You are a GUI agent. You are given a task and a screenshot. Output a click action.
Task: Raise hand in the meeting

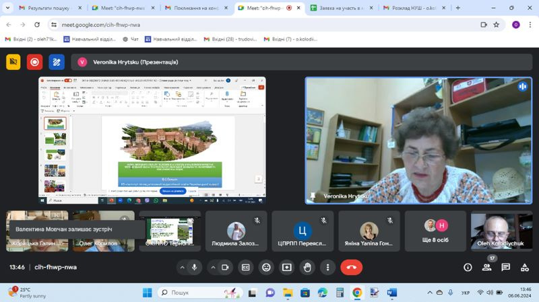tap(307, 267)
